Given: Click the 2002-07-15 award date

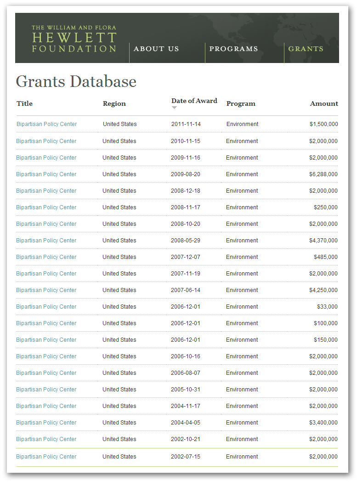Looking at the screenshot, I should [x=186, y=457].
